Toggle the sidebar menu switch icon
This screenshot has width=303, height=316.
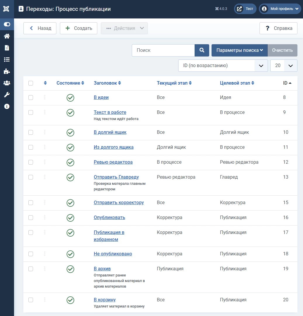pos(7,24)
